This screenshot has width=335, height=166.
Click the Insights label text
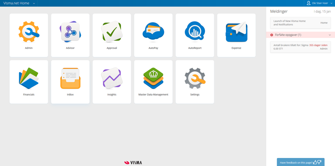[112, 95]
